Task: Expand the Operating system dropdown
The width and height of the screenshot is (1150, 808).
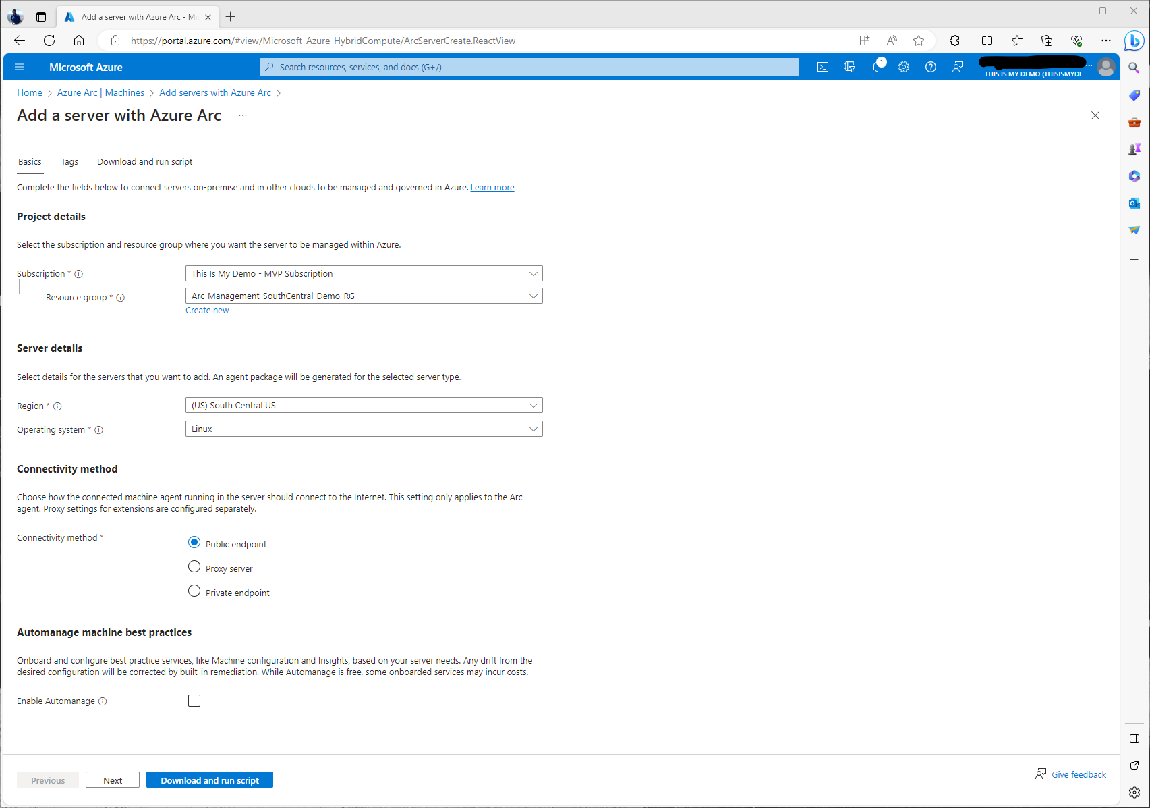Action: click(364, 429)
